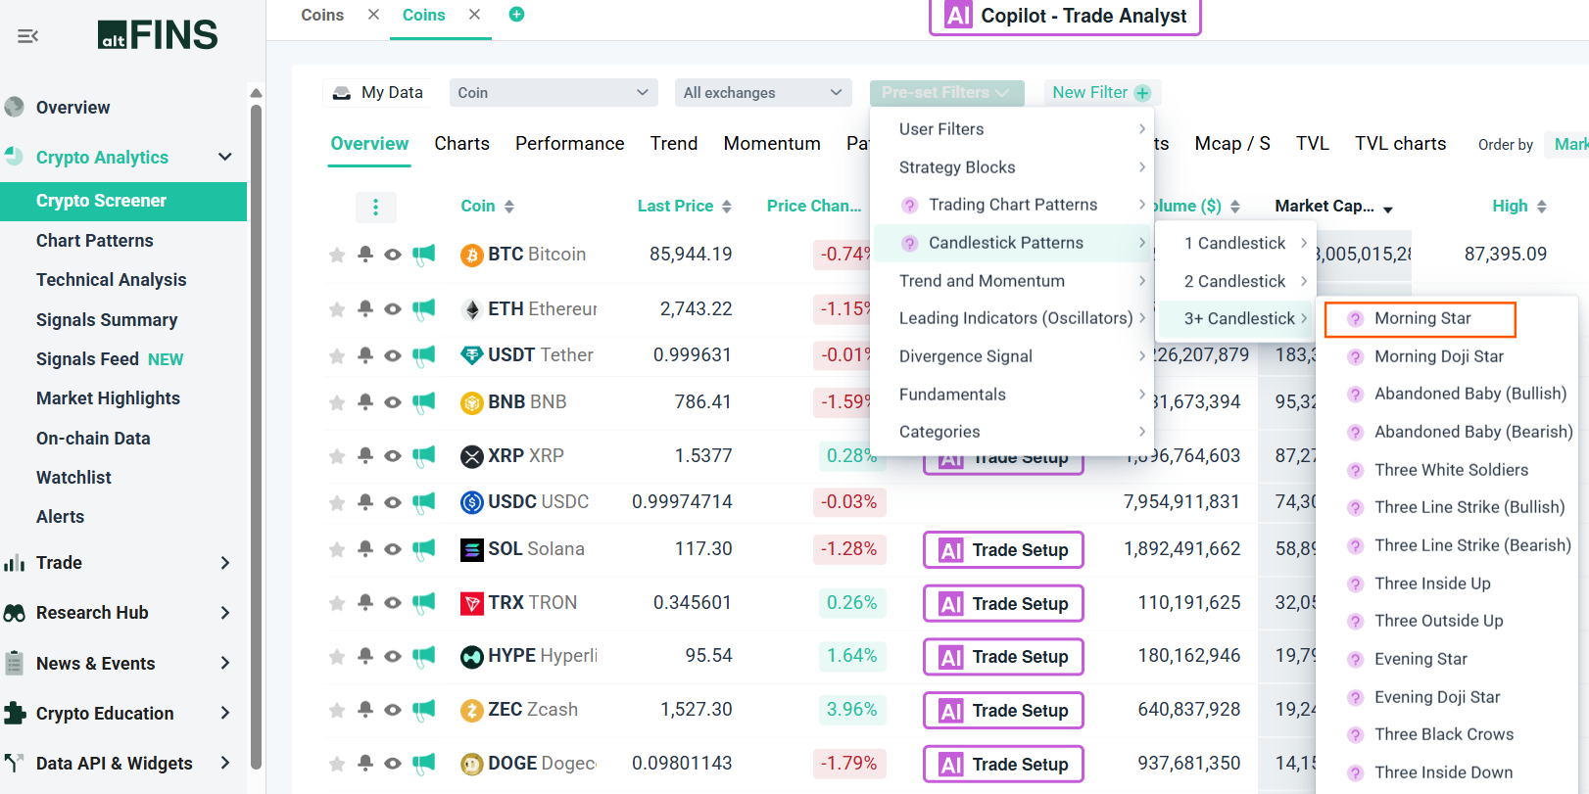Star the XRP row
1589x794 pixels.
[x=337, y=456]
